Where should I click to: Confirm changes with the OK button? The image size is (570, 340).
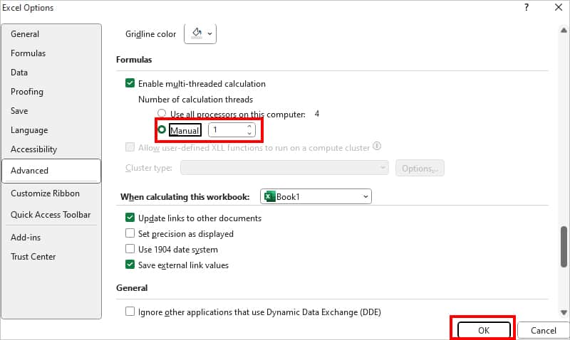click(483, 330)
